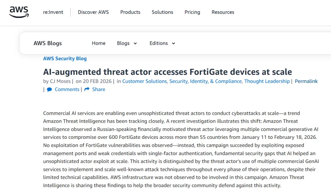Open the Comments link
Viewport: 331px width, 195px height.
[x=67, y=90]
